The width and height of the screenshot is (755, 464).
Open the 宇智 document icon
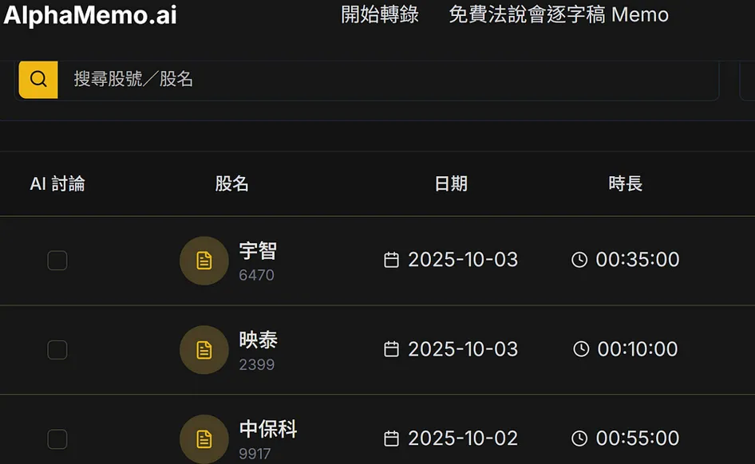tap(204, 261)
